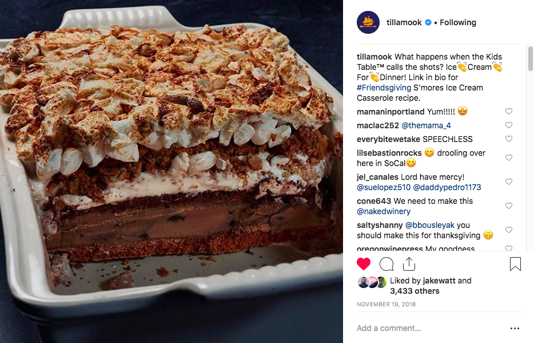Save the post with the bookmark icon
Viewport: 534px width, 343px height.
tap(515, 264)
